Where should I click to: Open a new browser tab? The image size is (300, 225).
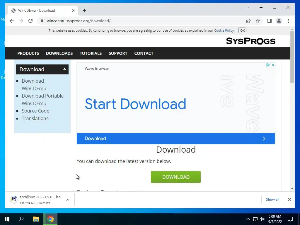click(84, 11)
